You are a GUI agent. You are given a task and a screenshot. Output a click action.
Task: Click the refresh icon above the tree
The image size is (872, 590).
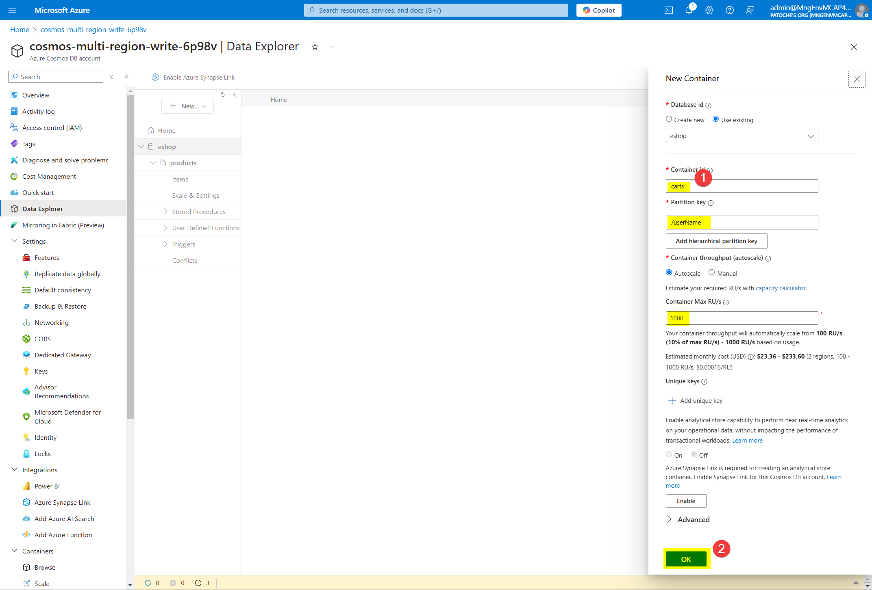[x=222, y=95]
